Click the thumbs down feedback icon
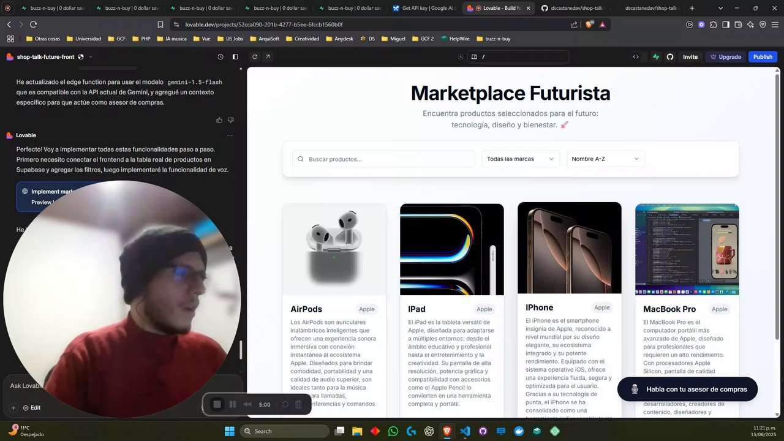784x441 pixels. click(x=231, y=120)
